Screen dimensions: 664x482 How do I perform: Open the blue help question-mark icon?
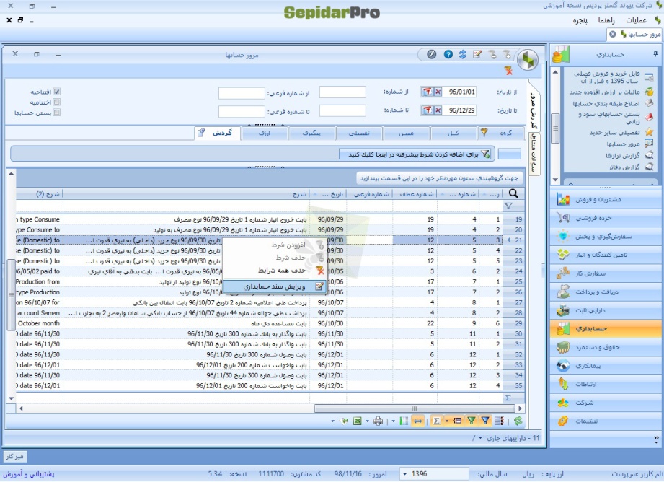(x=448, y=54)
